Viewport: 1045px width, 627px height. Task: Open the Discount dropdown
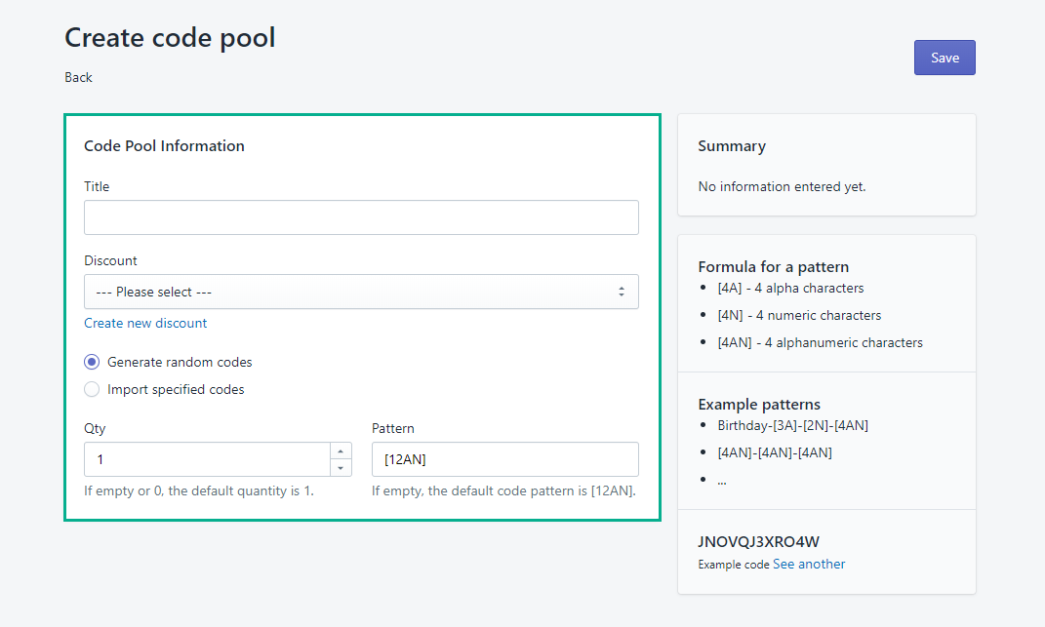coord(361,292)
